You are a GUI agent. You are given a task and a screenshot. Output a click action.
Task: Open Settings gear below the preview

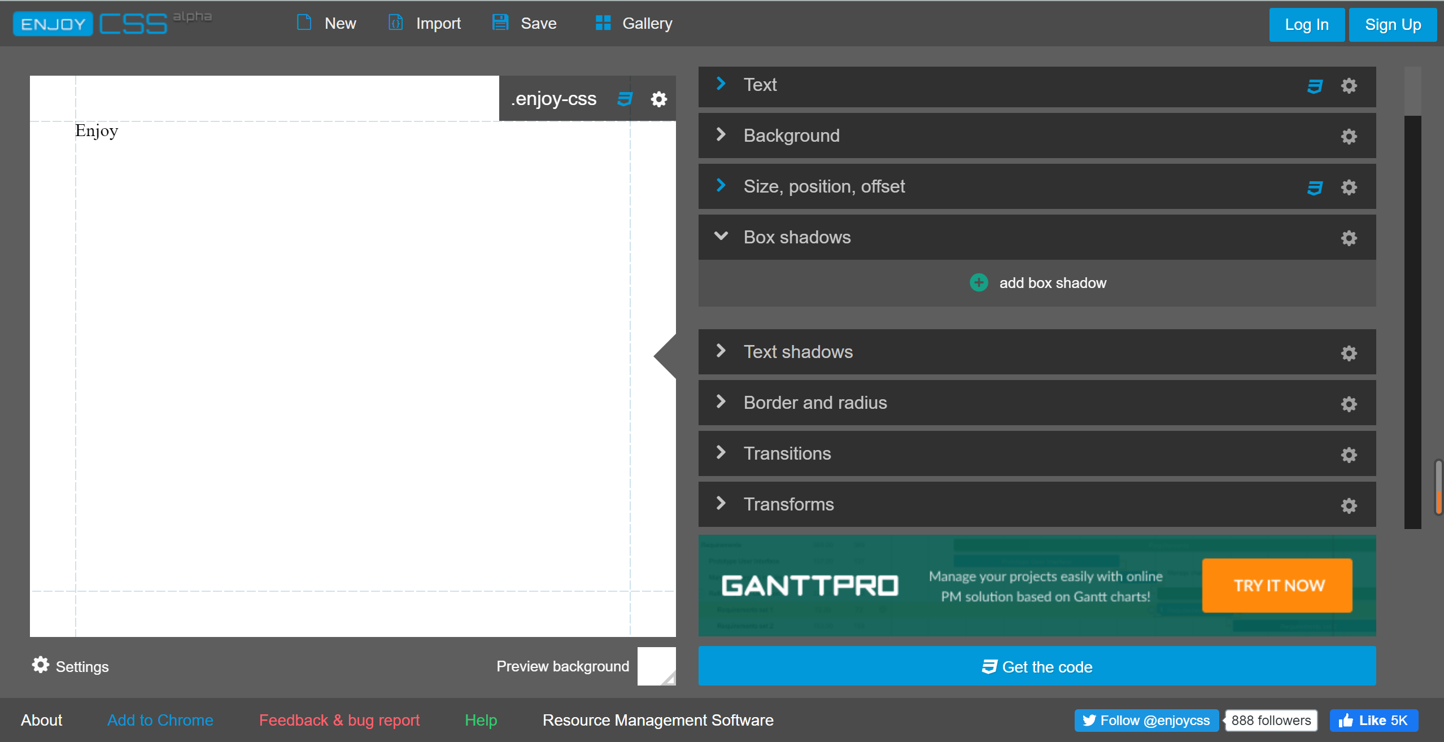(41, 665)
